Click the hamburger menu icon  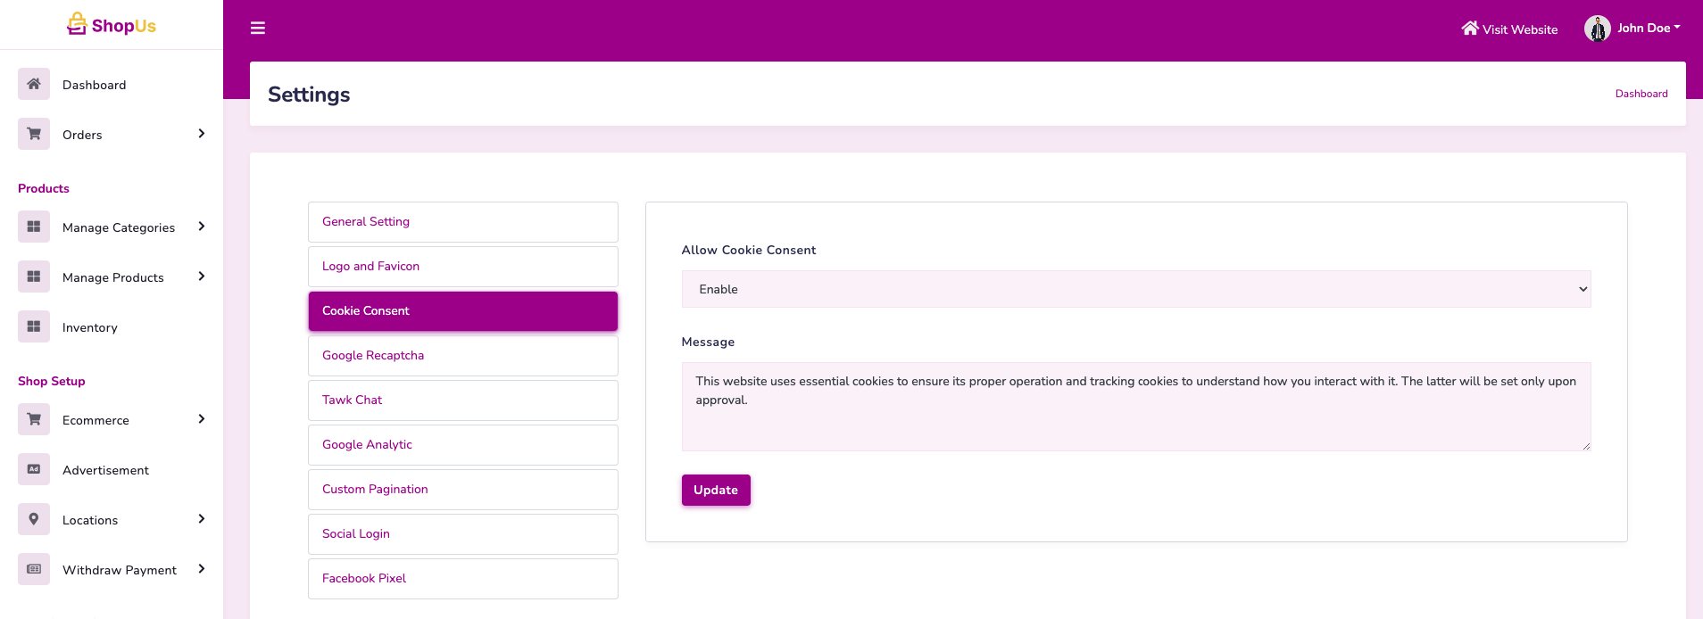click(258, 29)
